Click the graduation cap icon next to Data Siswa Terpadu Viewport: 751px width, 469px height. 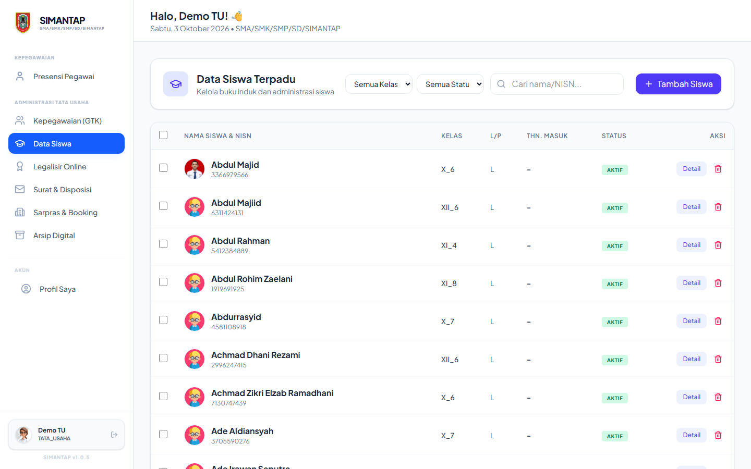pyautogui.click(x=176, y=84)
